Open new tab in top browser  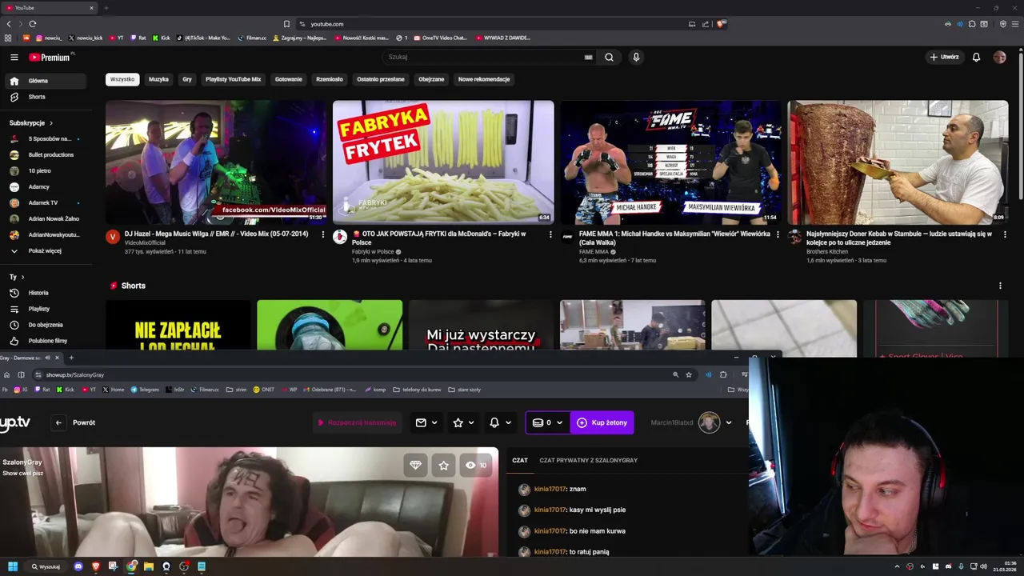pos(106,8)
